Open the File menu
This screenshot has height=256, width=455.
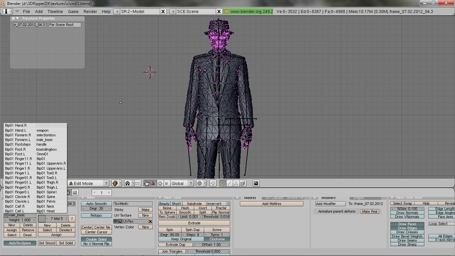point(26,11)
